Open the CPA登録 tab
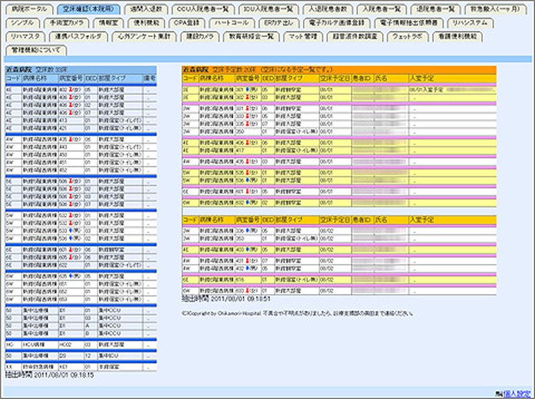Viewport: 535px width, 399px height. point(187,23)
